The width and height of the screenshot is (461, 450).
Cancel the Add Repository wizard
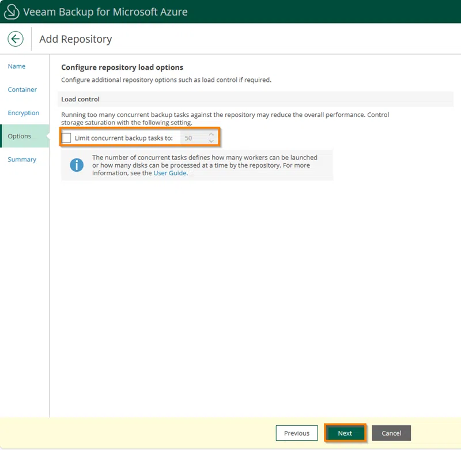click(x=391, y=433)
